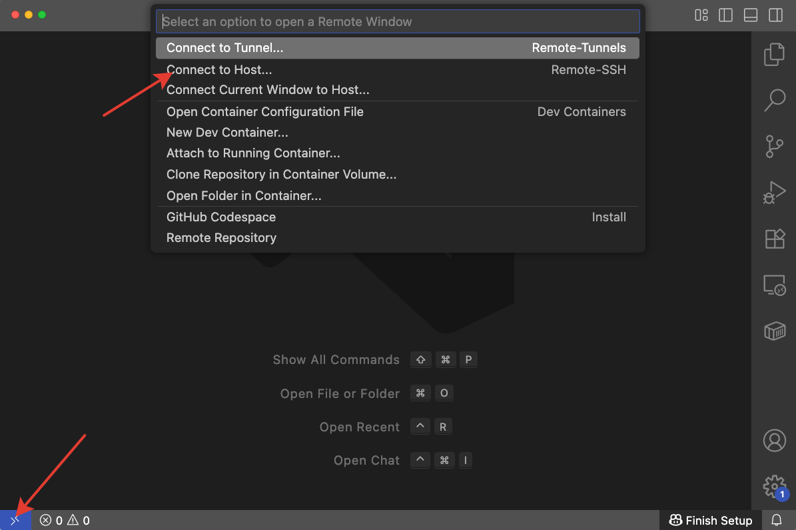Open the Containers view icon
This screenshot has height=530, width=796.
pyautogui.click(x=774, y=331)
